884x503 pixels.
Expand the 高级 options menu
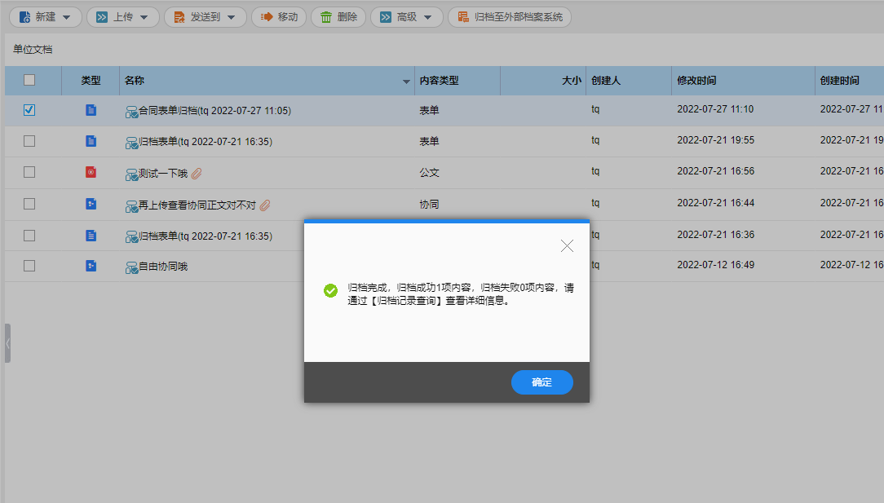point(406,17)
